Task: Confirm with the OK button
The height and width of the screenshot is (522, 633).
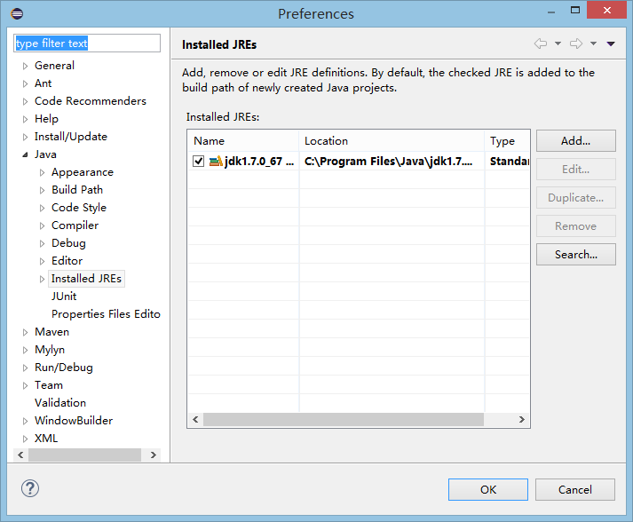Action: click(x=488, y=489)
